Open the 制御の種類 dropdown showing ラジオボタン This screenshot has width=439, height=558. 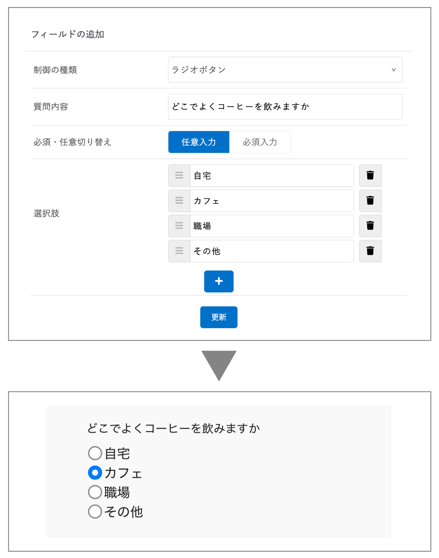point(285,70)
